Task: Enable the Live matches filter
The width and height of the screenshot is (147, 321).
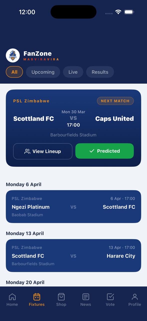Action: tap(73, 72)
